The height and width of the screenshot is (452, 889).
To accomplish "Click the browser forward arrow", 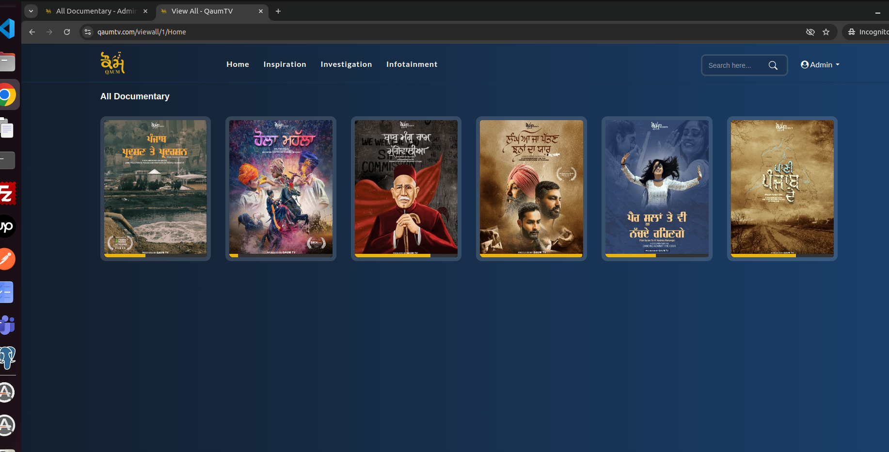I will (49, 32).
